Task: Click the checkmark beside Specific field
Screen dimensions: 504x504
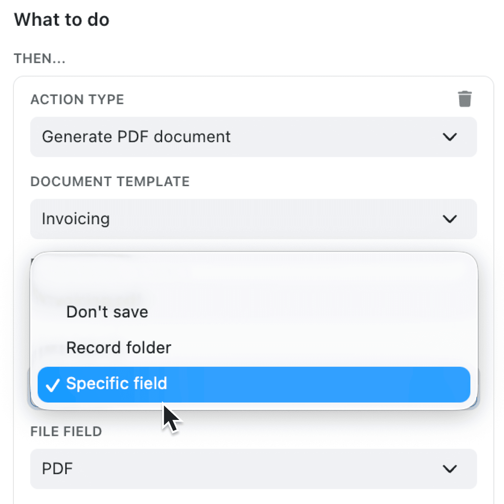Action: (x=53, y=384)
